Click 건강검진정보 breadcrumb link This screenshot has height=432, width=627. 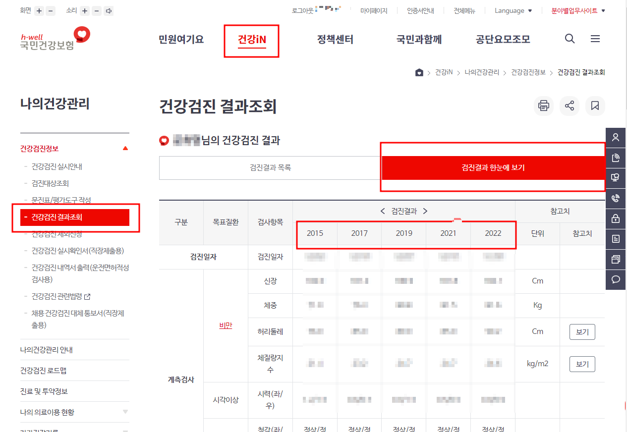(528, 72)
